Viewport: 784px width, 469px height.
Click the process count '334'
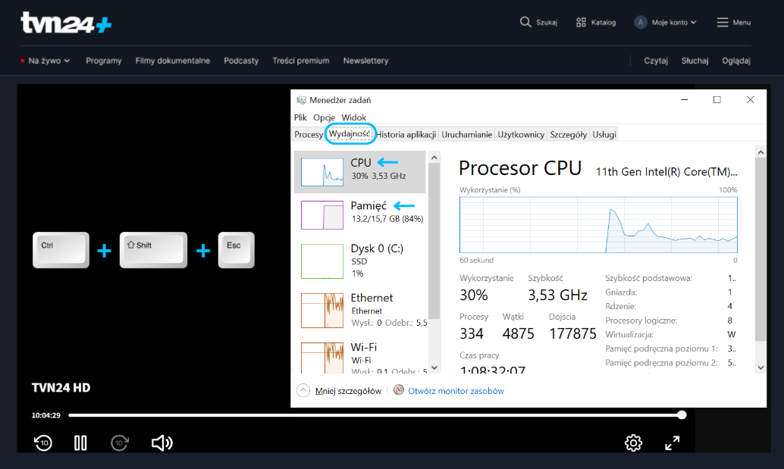(x=472, y=333)
